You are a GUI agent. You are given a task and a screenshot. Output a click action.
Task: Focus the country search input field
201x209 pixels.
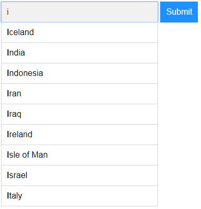pos(80,12)
